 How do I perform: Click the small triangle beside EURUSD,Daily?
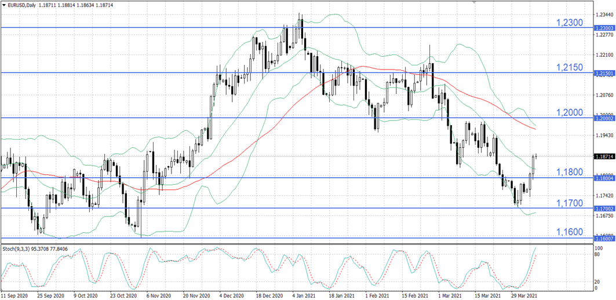click(4, 5)
